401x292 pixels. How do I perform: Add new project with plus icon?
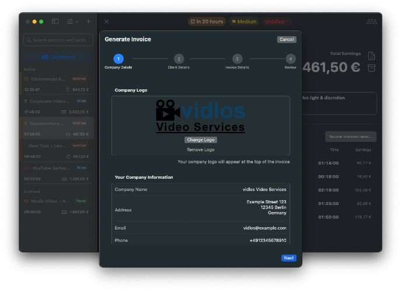[x=88, y=22]
